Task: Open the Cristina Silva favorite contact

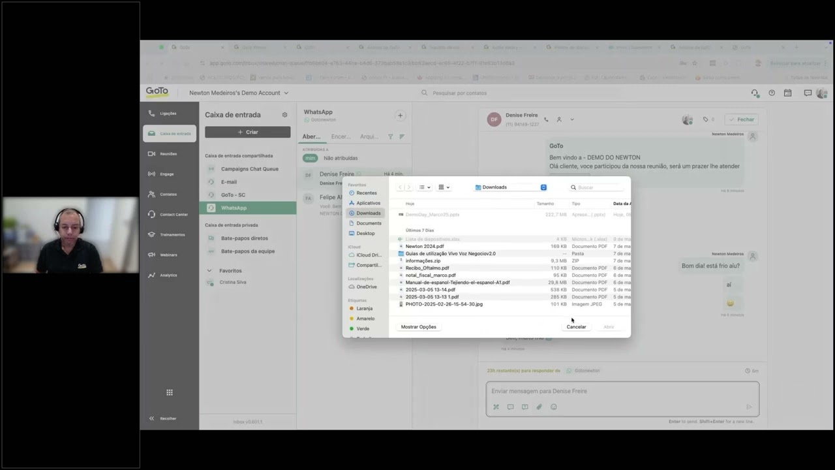Action: pos(233,282)
